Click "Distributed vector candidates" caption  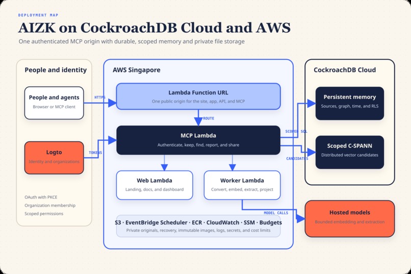coord(350,155)
